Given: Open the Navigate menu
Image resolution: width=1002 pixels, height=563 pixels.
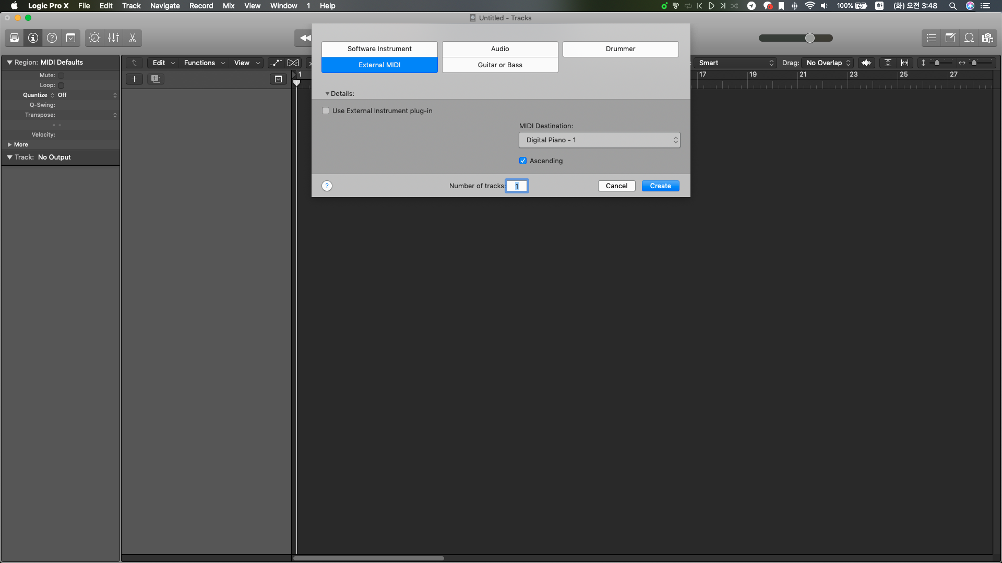Looking at the screenshot, I should (x=165, y=6).
